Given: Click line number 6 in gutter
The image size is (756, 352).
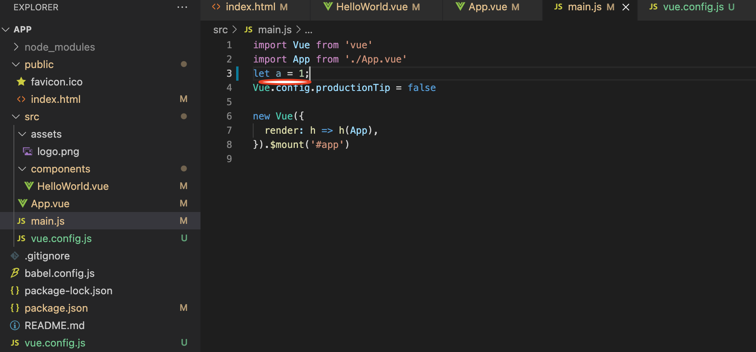Looking at the screenshot, I should (x=229, y=116).
